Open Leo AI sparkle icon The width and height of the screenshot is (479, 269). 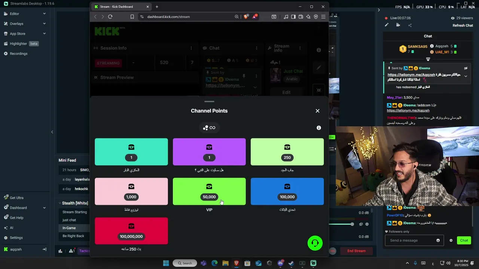pyautogui.click(x=308, y=16)
